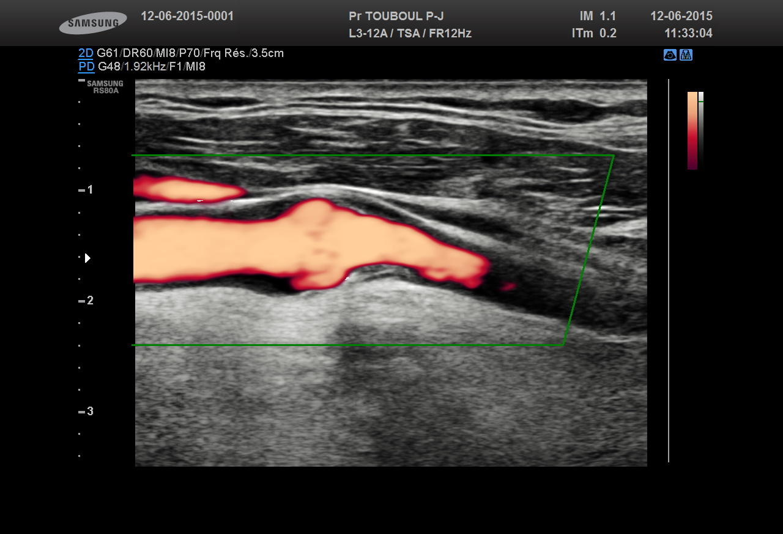The image size is (783, 534).
Task: Select the 2D mode label
Action: pos(86,53)
